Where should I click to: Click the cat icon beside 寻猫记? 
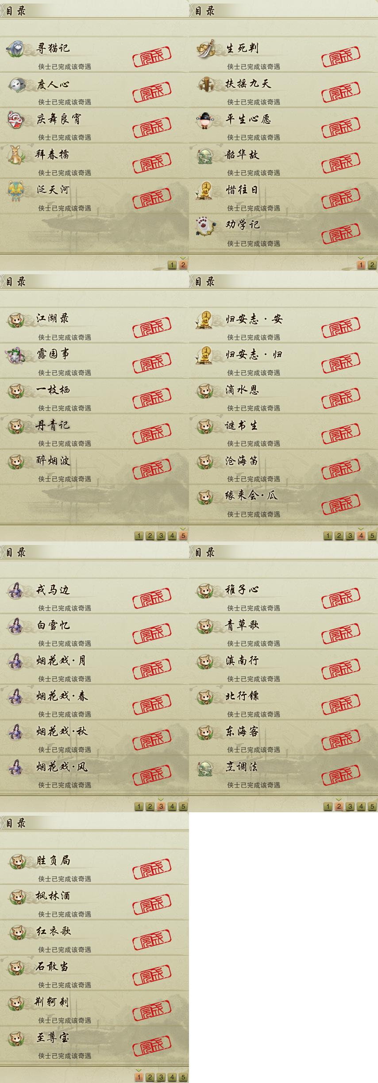click(x=17, y=48)
